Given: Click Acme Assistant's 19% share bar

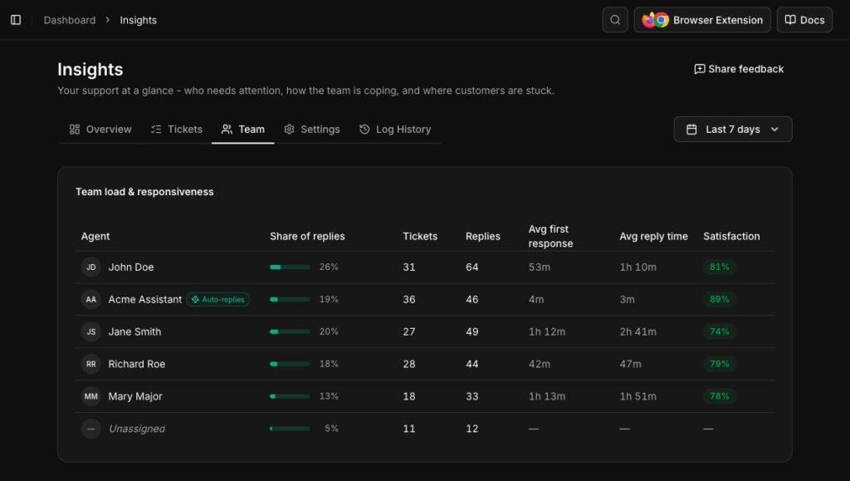Looking at the screenshot, I should click(x=290, y=299).
